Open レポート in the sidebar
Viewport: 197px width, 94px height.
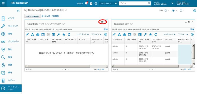pyautogui.click(x=11, y=80)
